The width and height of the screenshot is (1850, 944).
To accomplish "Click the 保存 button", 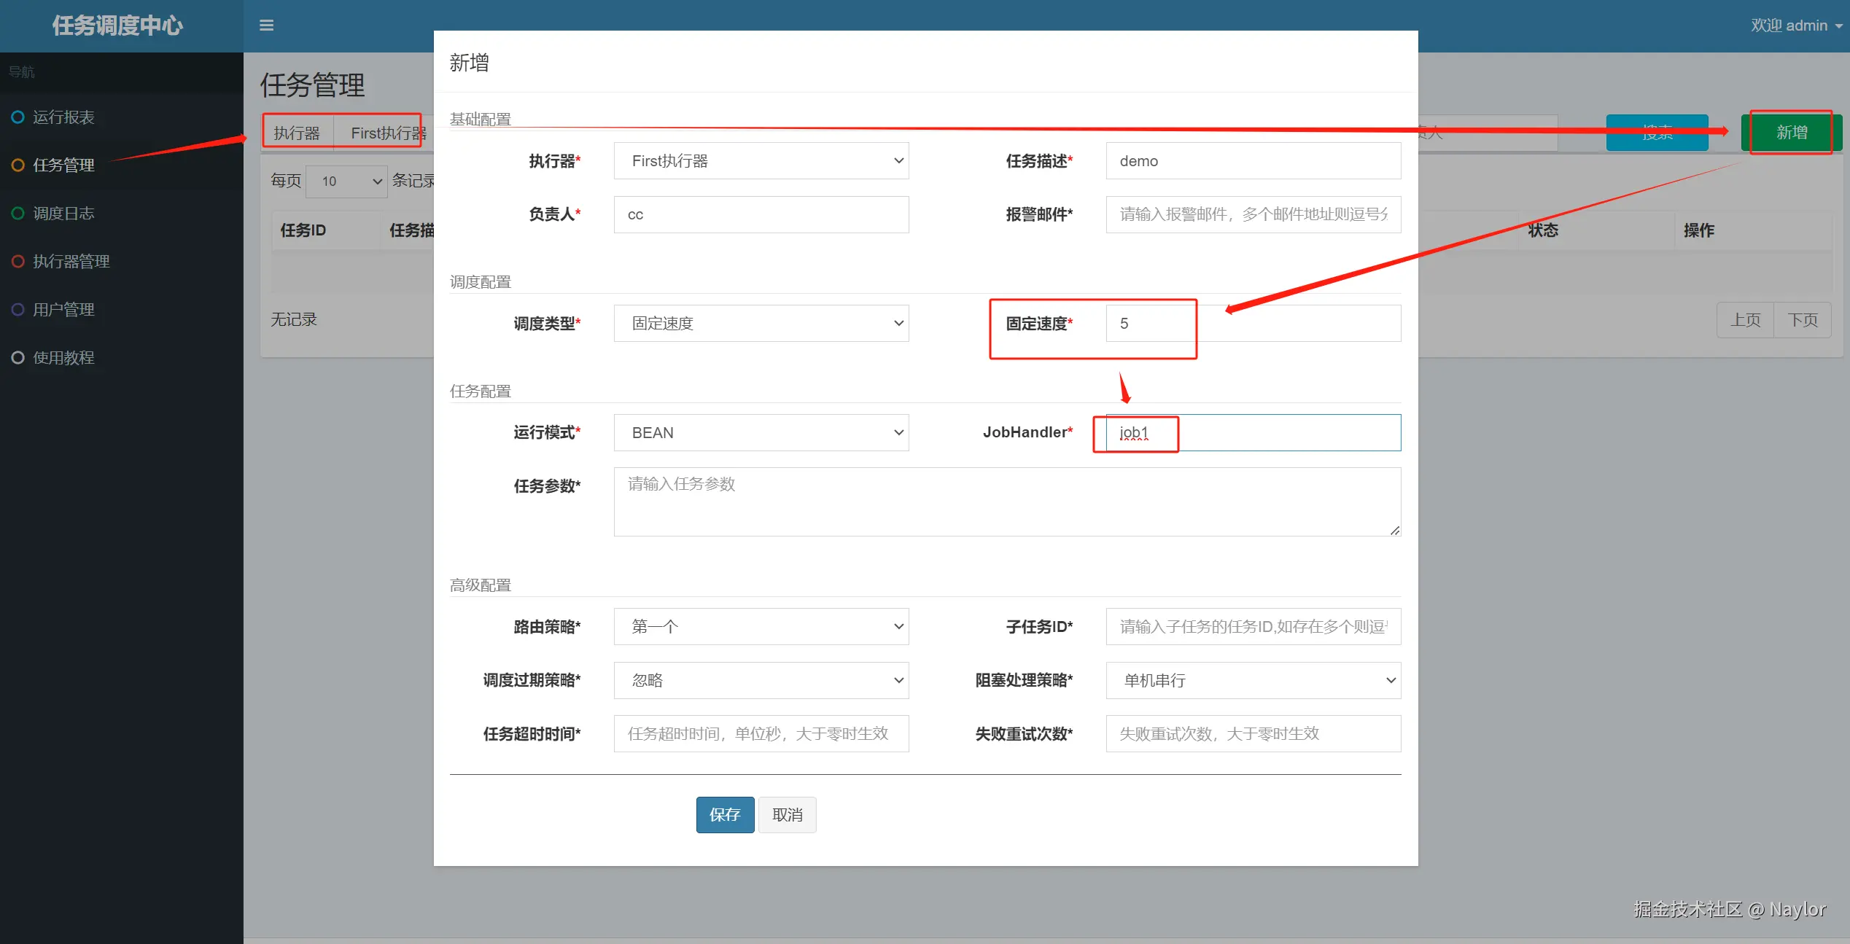I will tap(725, 815).
